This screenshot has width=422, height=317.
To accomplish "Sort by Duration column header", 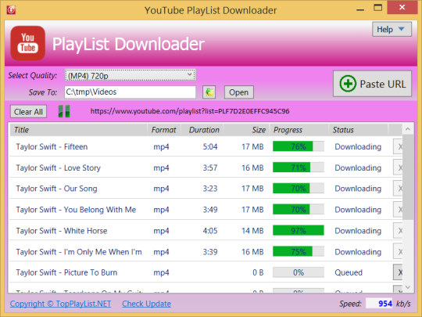I will 202,130.
